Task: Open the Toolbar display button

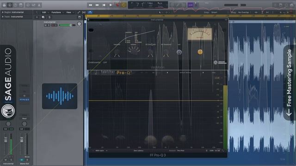Action: point(21,5)
